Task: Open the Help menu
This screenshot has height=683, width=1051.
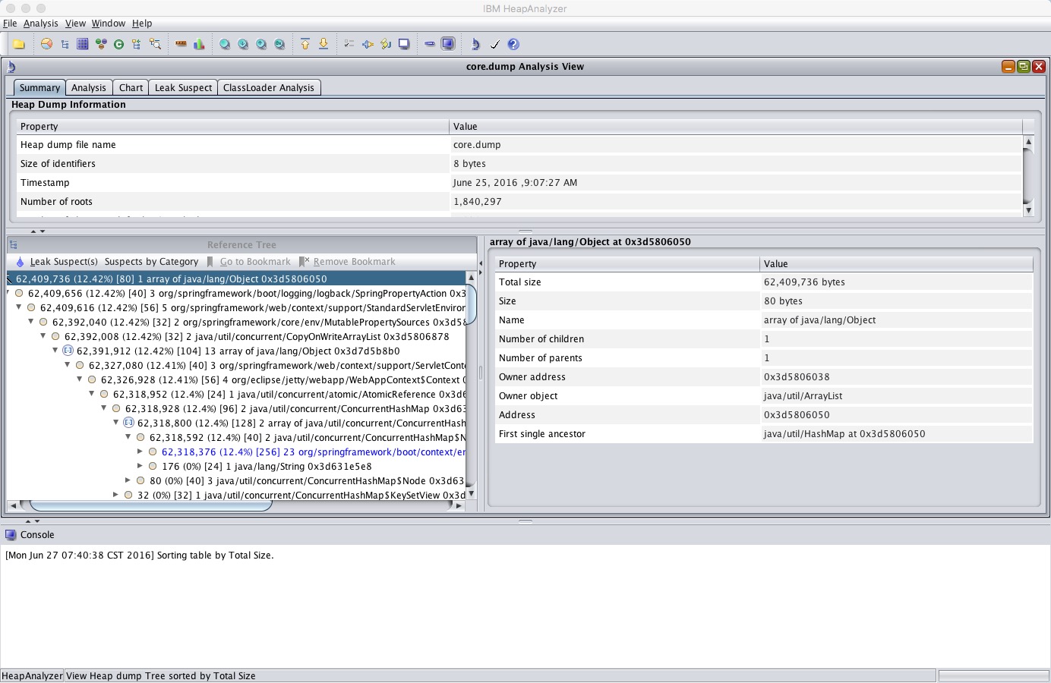Action: click(142, 24)
